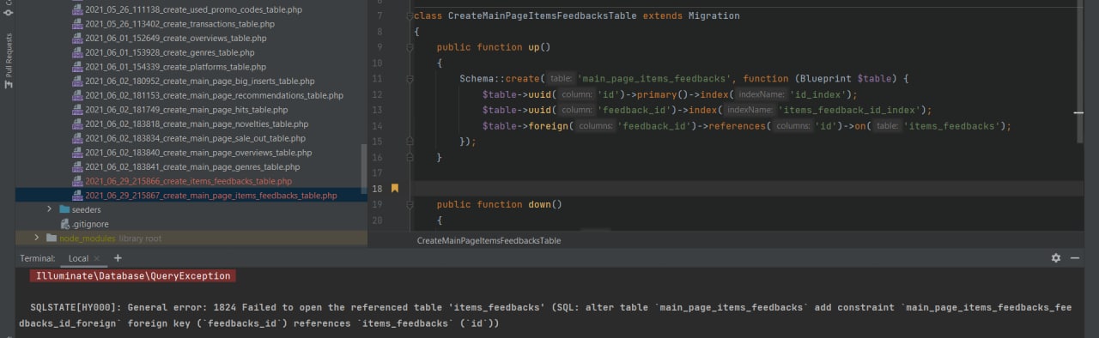Close the Local terminal tab
Viewport: 1099px width, 338px height.
click(x=96, y=258)
